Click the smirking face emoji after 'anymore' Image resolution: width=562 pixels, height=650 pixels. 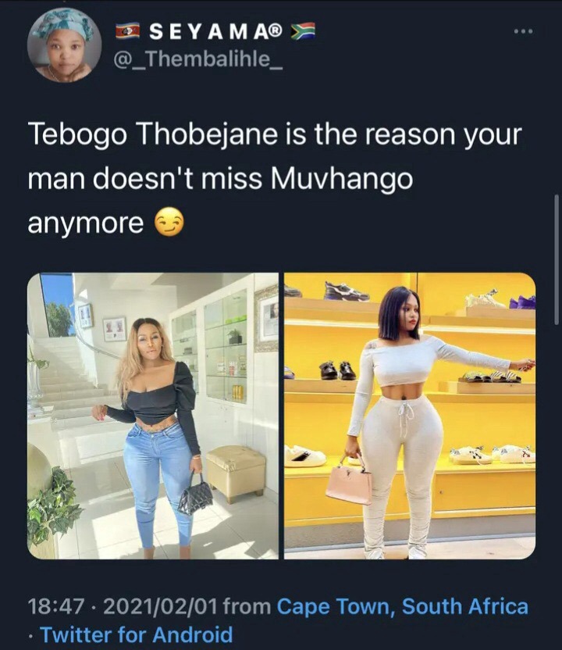pos(169,224)
